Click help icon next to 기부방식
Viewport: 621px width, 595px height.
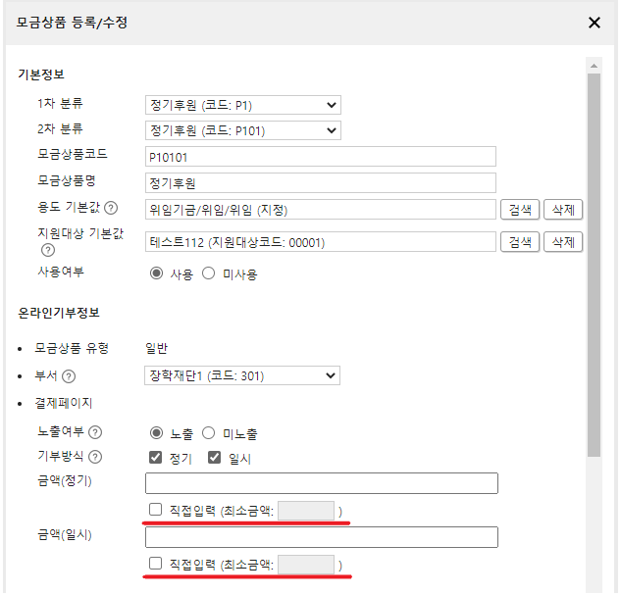(93, 457)
